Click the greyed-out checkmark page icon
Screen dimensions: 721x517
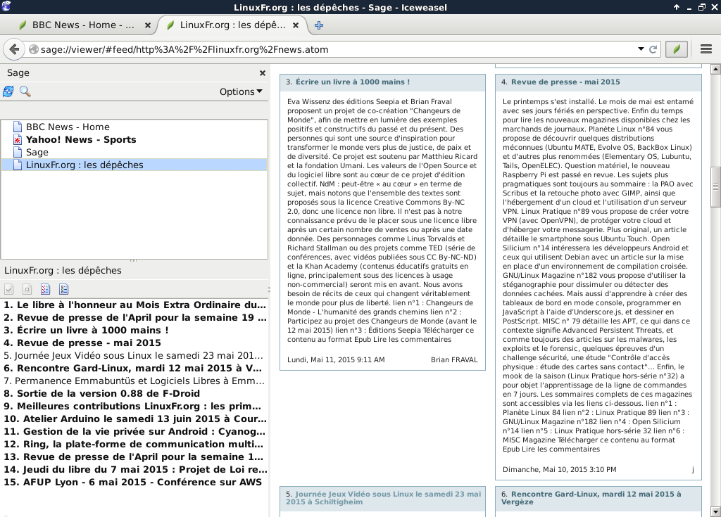pyautogui.click(x=8, y=289)
